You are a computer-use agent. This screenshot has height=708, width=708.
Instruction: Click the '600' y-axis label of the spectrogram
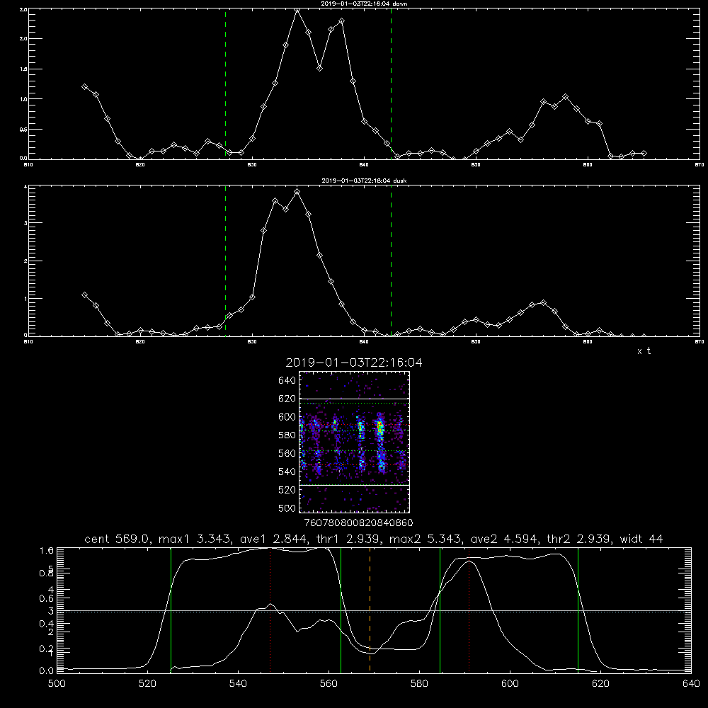pyautogui.click(x=287, y=417)
